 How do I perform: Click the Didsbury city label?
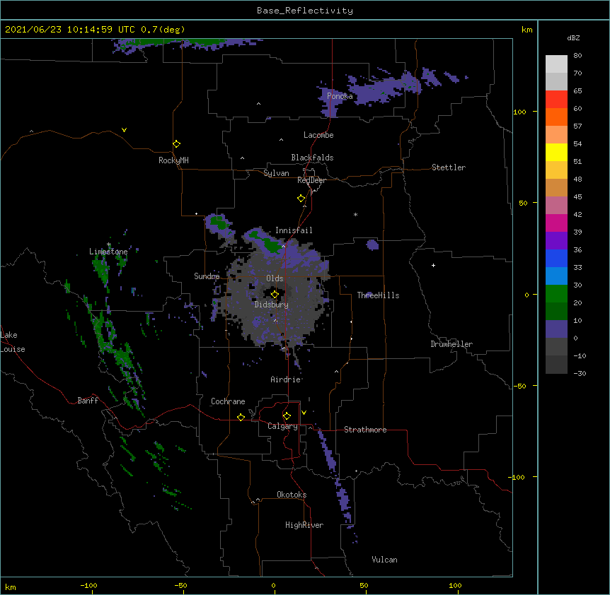(x=272, y=305)
